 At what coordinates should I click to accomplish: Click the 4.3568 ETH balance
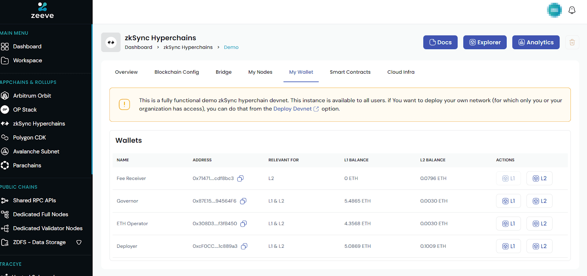click(x=357, y=224)
